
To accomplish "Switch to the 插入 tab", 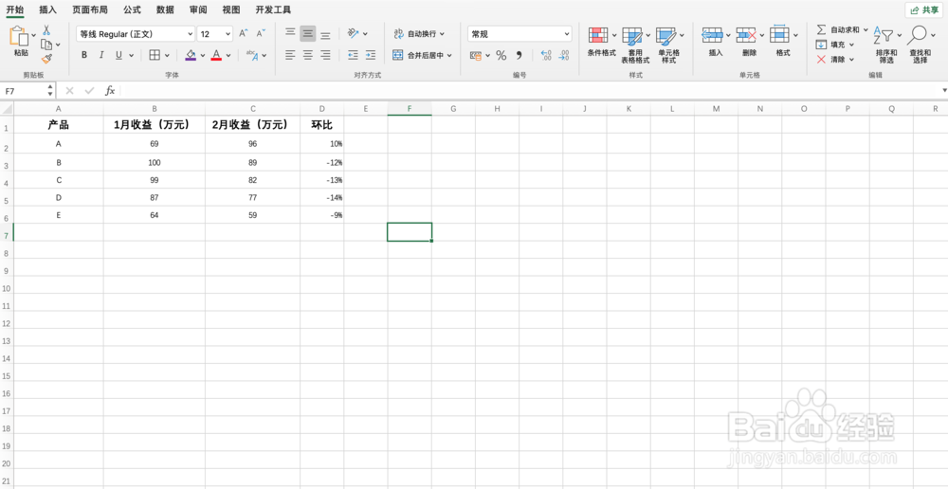I will pos(47,9).
